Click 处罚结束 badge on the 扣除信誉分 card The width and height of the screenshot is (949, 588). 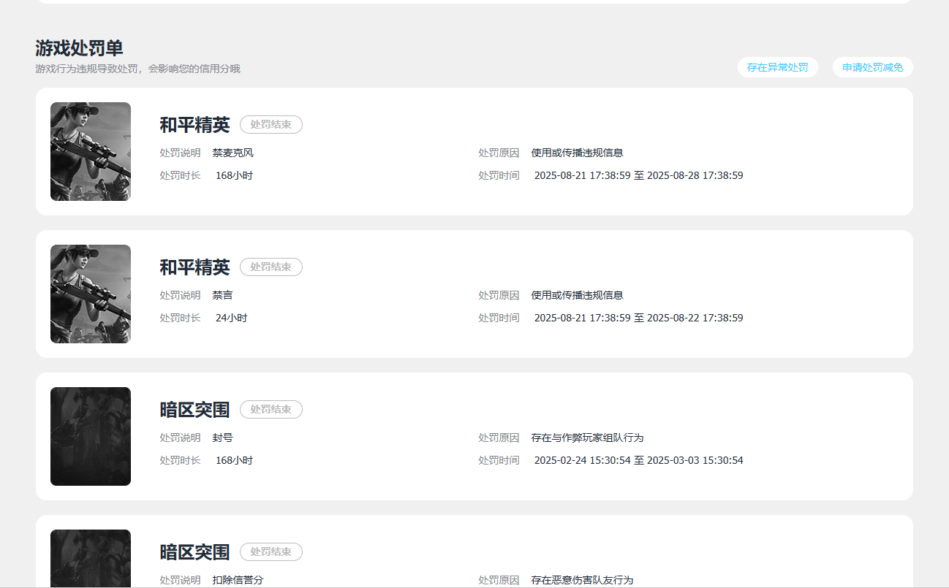pyautogui.click(x=271, y=552)
